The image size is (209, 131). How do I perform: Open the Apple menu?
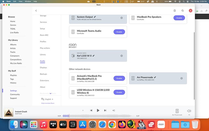[x=3, y=1]
